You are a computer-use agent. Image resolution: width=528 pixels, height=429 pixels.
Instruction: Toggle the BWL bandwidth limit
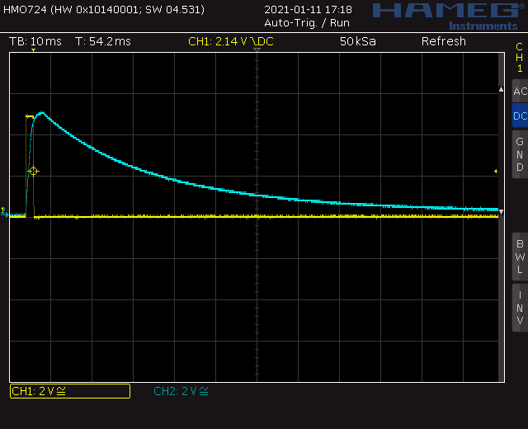click(520, 257)
